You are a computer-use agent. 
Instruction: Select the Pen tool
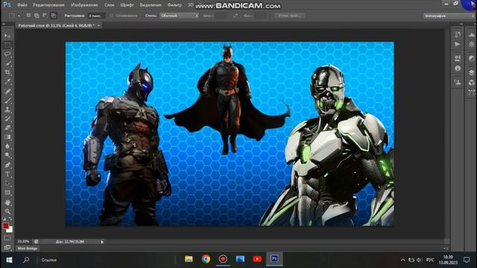click(x=7, y=165)
